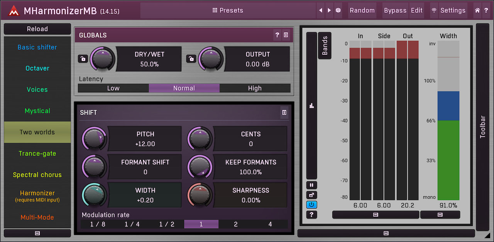Go to the previous preset arrow
The height and width of the screenshot is (242, 494).
pyautogui.click(x=320, y=10)
